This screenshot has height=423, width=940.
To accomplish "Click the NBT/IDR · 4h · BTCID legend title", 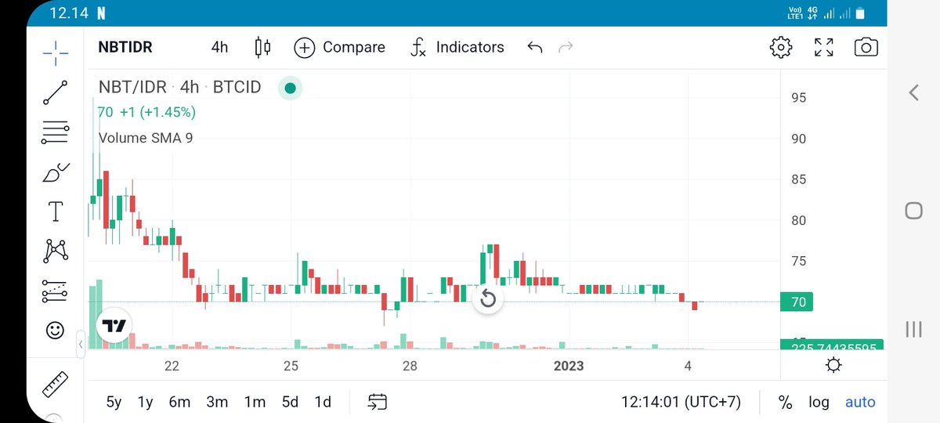I will pyautogui.click(x=179, y=87).
